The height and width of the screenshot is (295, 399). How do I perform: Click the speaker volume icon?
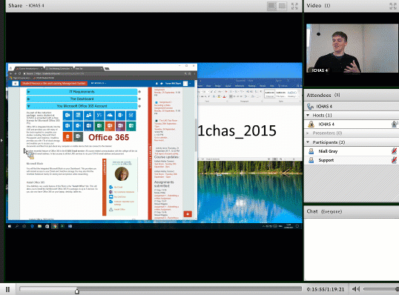355,289
